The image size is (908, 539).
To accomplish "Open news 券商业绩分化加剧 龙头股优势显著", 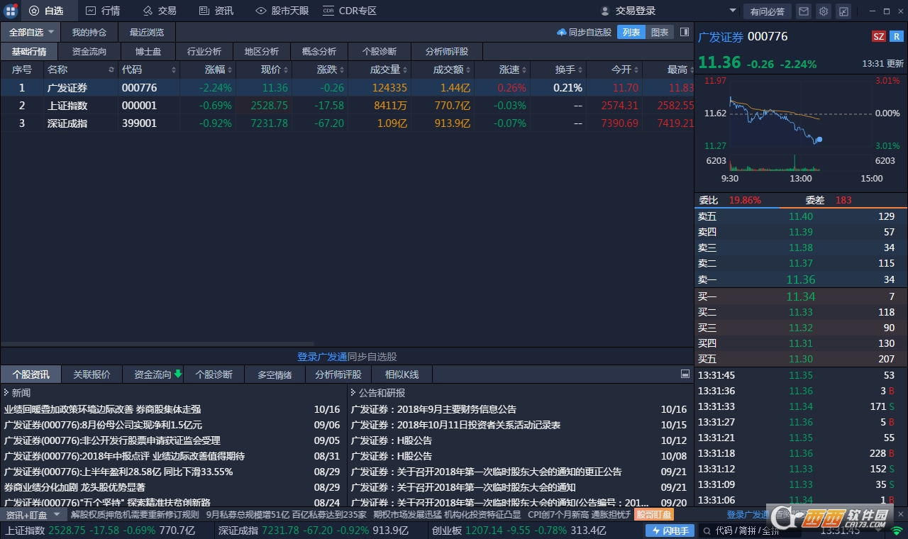I will click(x=74, y=487).
